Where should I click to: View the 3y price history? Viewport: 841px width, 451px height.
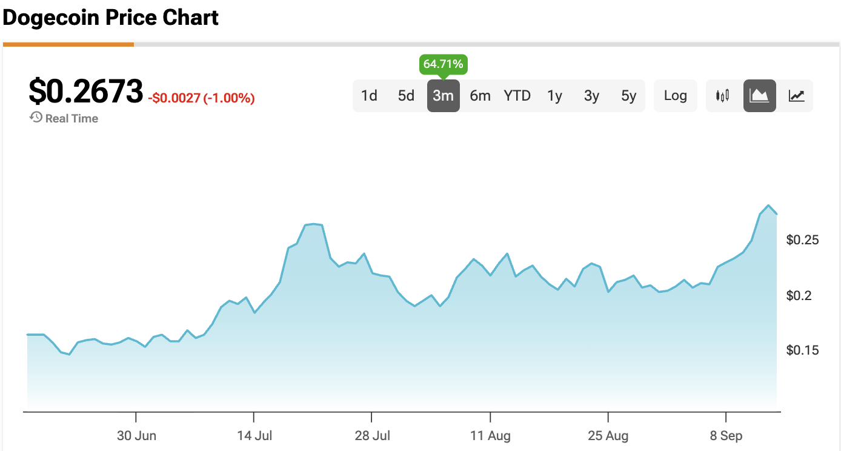click(591, 95)
